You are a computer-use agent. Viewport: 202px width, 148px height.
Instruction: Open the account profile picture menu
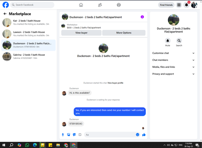(x=194, y=5)
